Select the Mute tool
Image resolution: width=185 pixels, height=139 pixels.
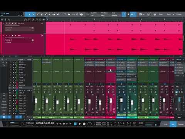coord(50,14)
